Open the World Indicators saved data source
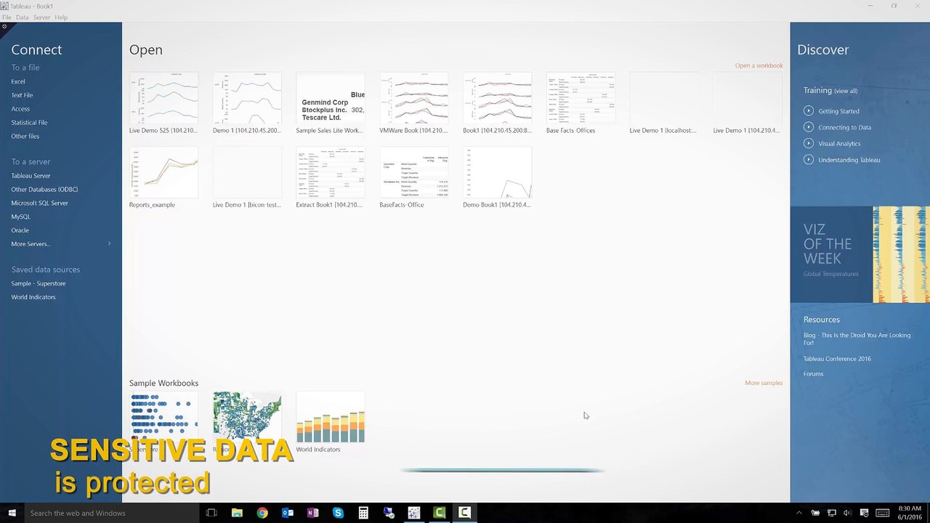This screenshot has height=523, width=930. pyautogui.click(x=33, y=297)
